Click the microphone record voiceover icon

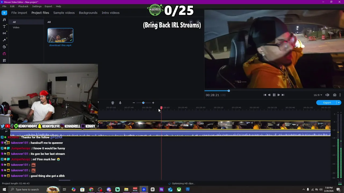[x=120, y=103]
